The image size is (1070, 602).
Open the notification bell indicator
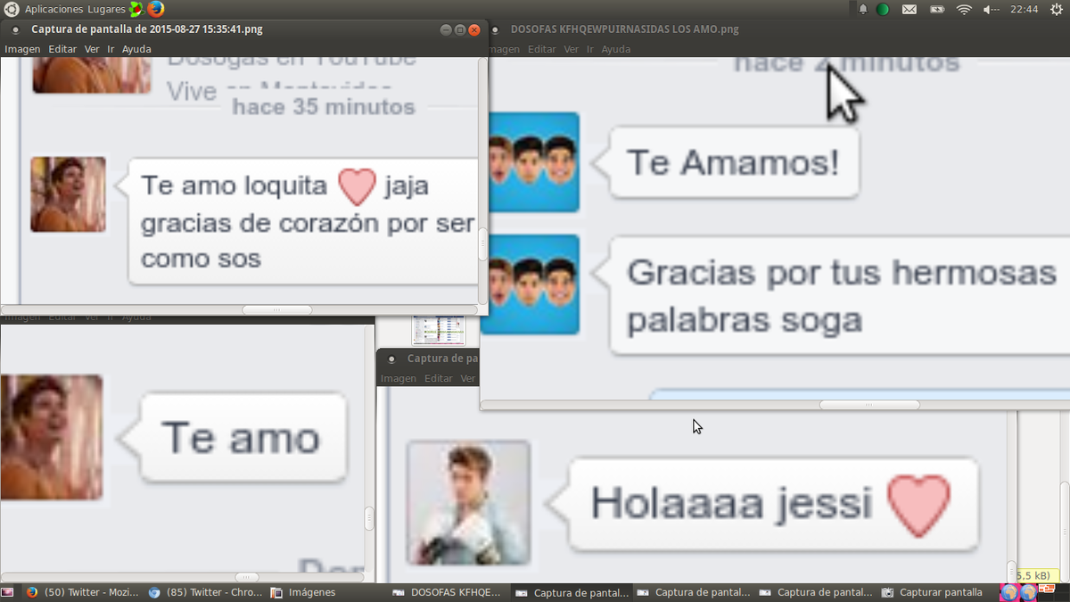coord(863,9)
